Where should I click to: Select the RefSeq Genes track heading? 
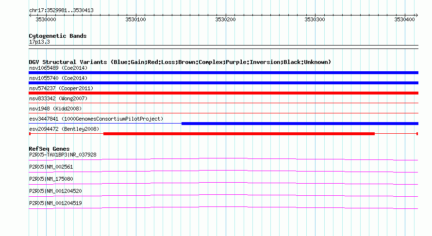(x=49, y=149)
